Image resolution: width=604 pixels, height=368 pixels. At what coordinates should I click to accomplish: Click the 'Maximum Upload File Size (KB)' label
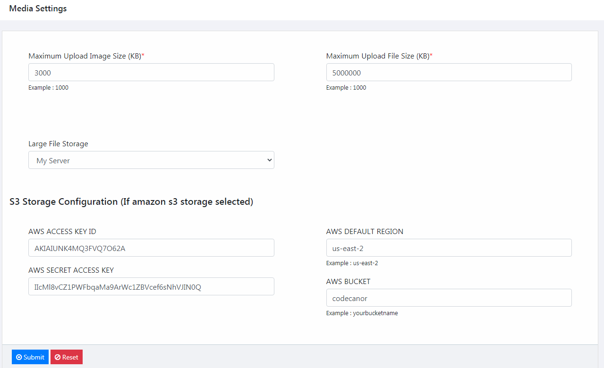(379, 56)
